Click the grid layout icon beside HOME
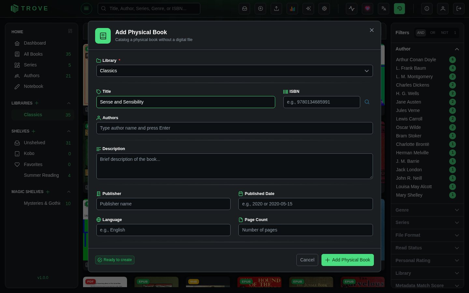The image size is (469, 293). [x=70, y=31]
